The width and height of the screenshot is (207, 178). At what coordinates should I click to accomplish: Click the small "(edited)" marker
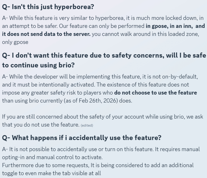pyautogui.click(x=87, y=125)
